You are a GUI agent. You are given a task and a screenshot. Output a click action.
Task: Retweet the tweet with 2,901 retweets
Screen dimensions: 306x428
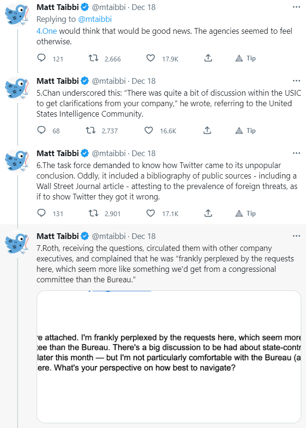[94, 213]
